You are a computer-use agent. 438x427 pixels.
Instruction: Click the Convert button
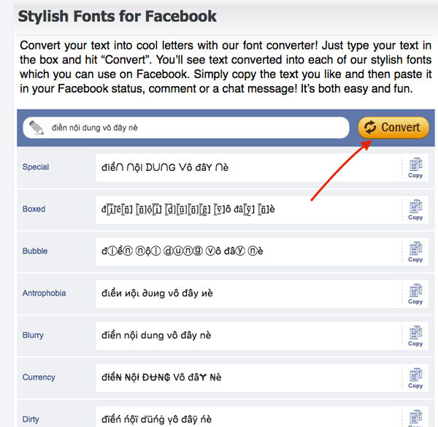[393, 128]
